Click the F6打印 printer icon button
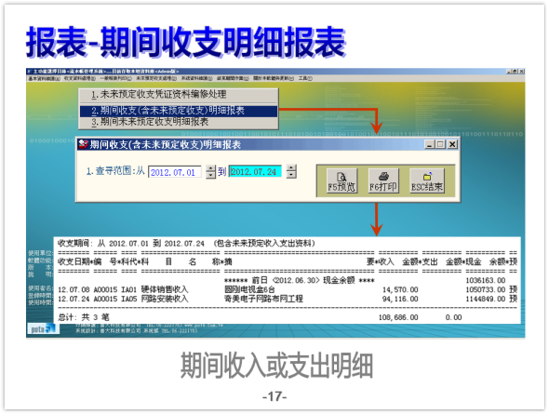This screenshot has height=414, width=549. pos(383,180)
